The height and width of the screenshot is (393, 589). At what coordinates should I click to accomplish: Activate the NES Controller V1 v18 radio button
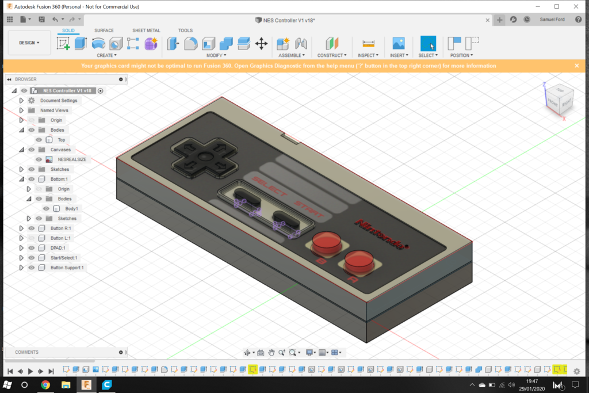click(x=100, y=90)
